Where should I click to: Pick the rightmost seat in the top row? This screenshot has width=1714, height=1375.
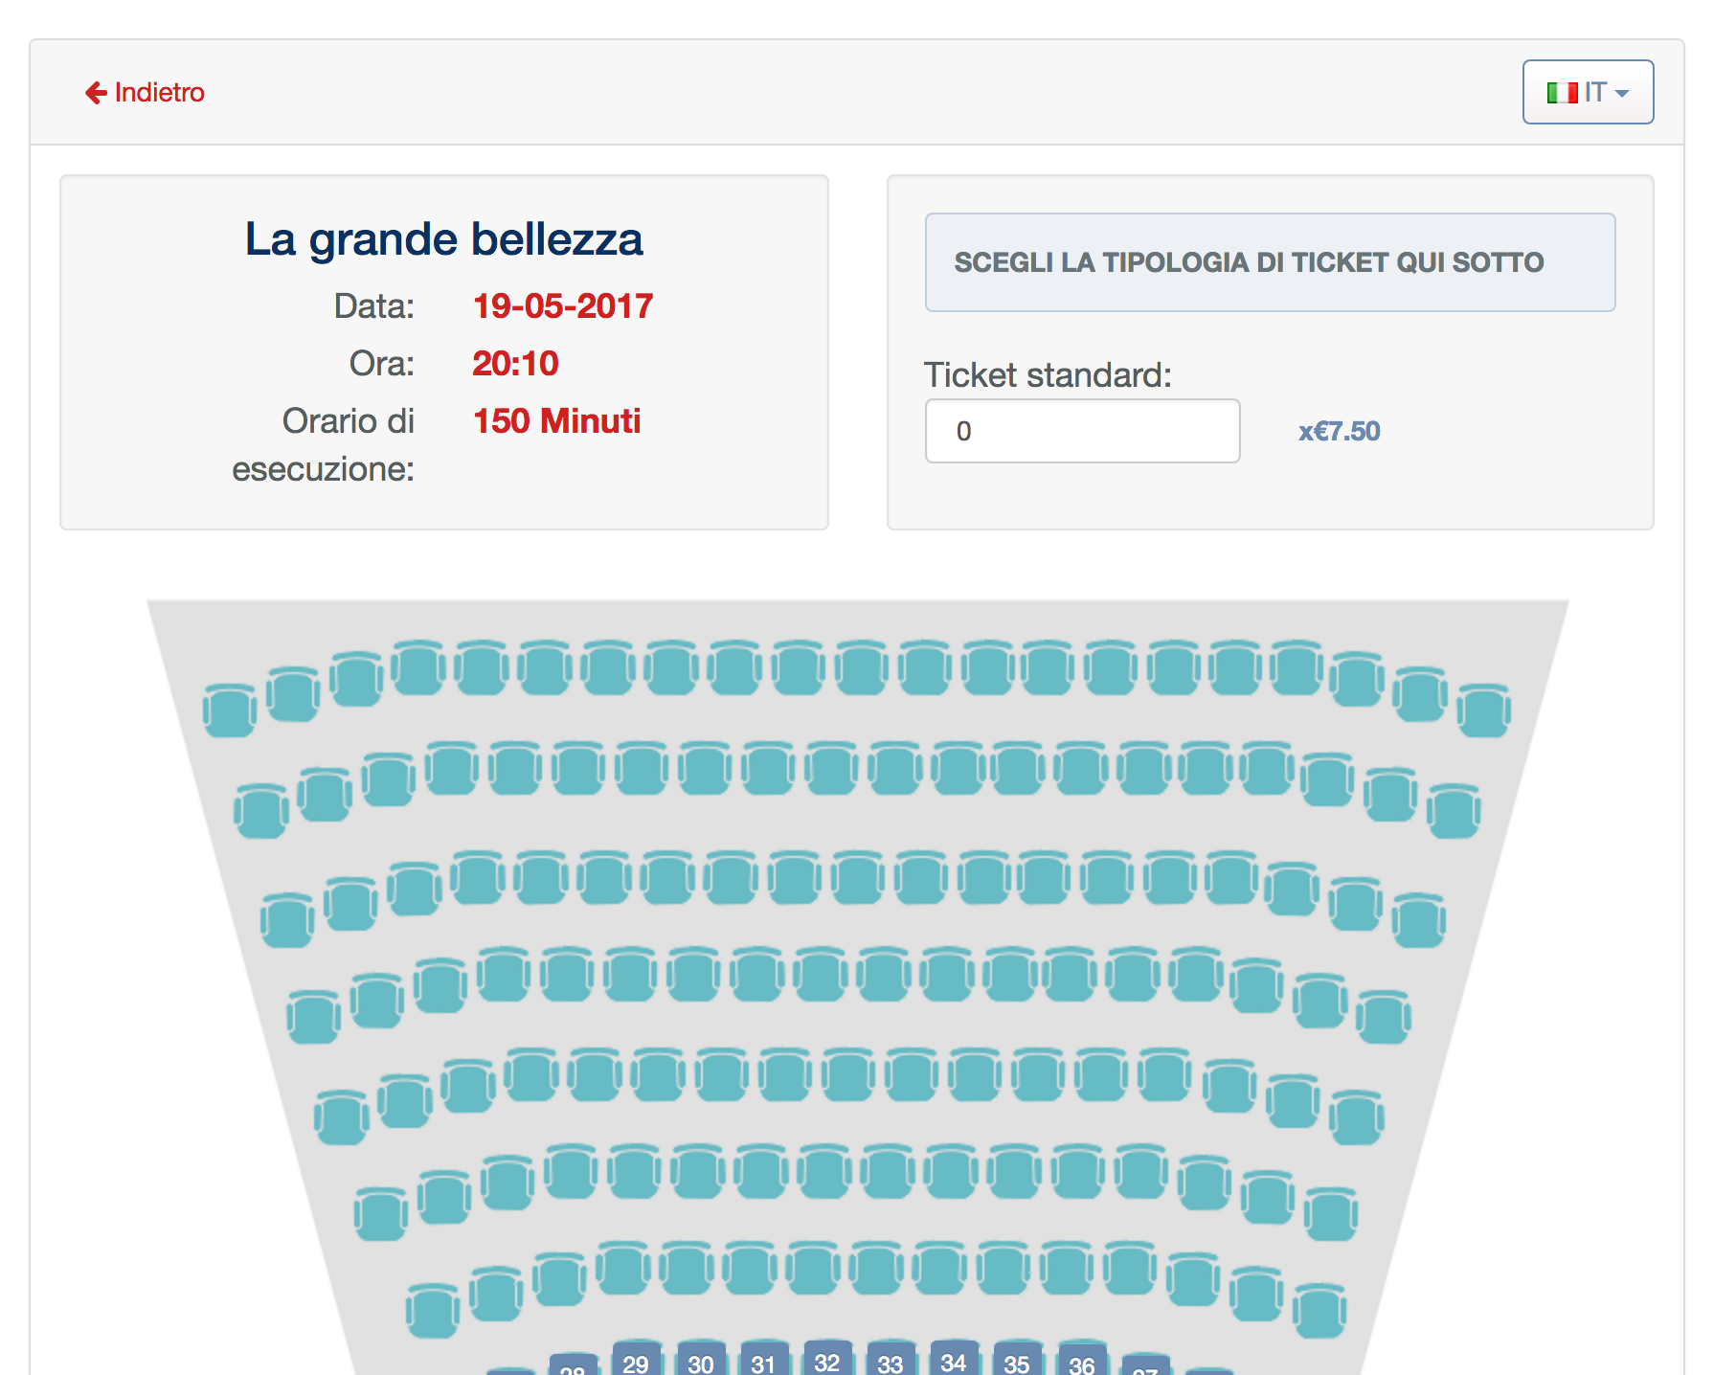pos(1483,710)
